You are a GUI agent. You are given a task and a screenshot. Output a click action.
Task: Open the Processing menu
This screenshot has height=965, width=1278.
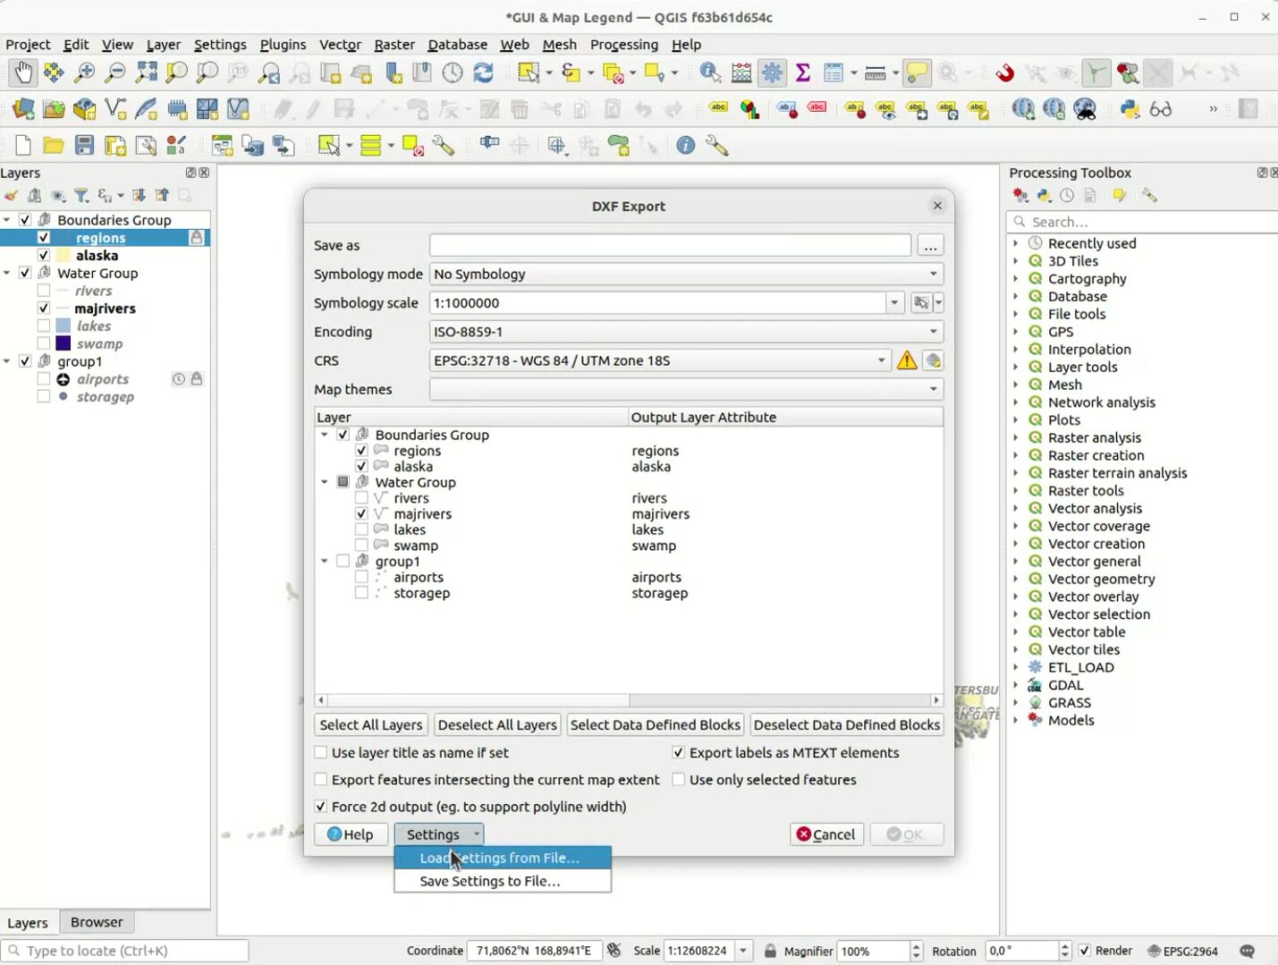click(623, 45)
